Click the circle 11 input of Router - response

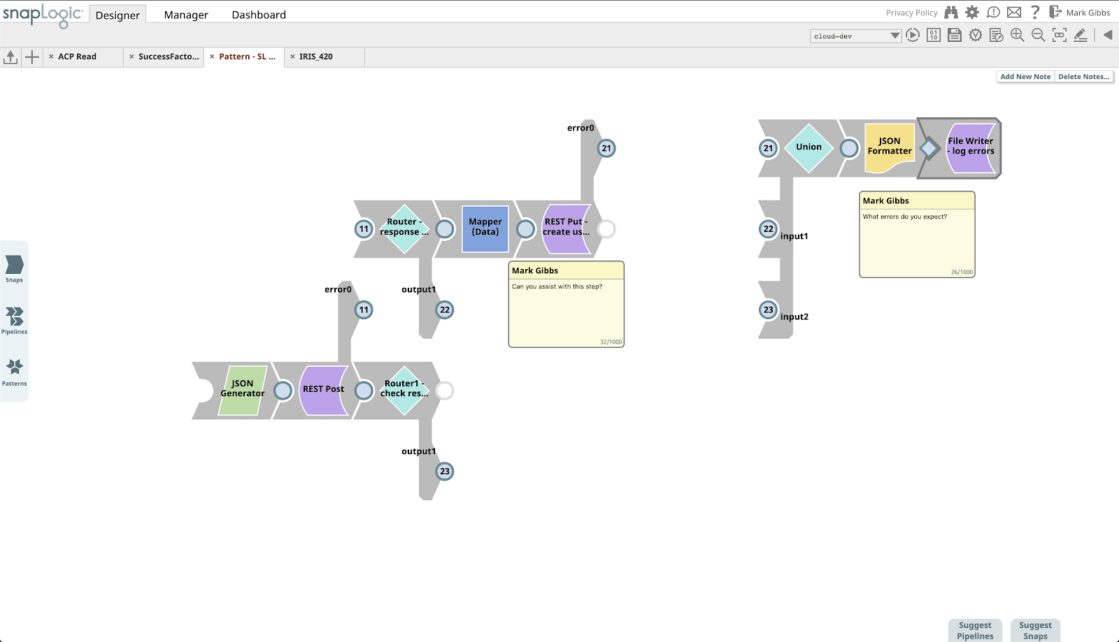click(364, 229)
